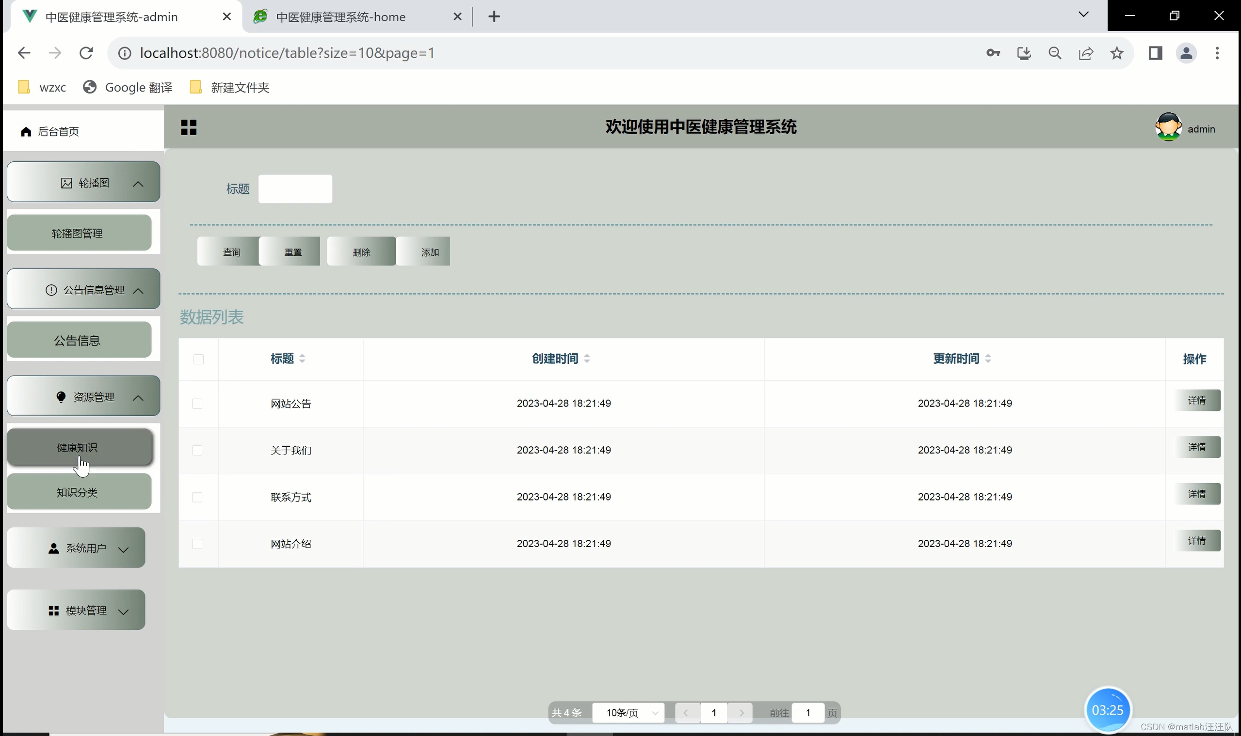1241x736 pixels.
Task: Expand the 系统用户 sidebar menu
Action: (x=76, y=548)
